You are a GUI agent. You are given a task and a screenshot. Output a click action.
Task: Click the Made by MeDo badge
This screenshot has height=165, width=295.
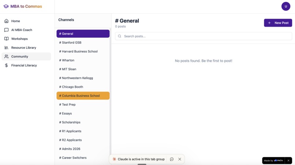click(273, 161)
